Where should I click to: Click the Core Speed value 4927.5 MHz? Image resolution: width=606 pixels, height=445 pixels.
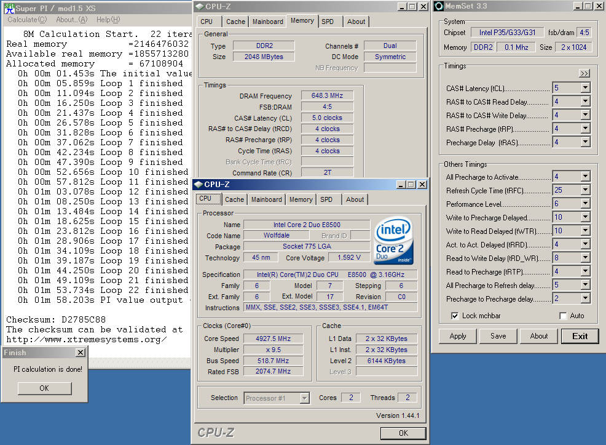click(273, 339)
